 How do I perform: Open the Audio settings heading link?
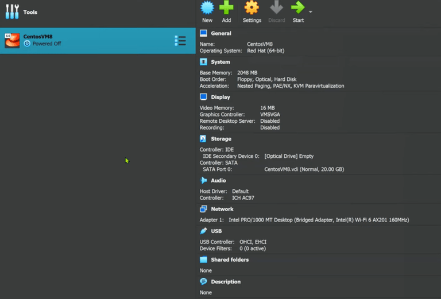(218, 180)
